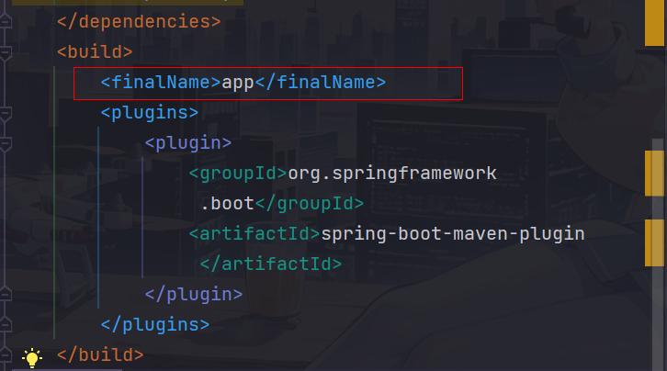The width and height of the screenshot is (667, 371).
Task: Click fold end marker beside </plugin>
Action: click(6, 293)
